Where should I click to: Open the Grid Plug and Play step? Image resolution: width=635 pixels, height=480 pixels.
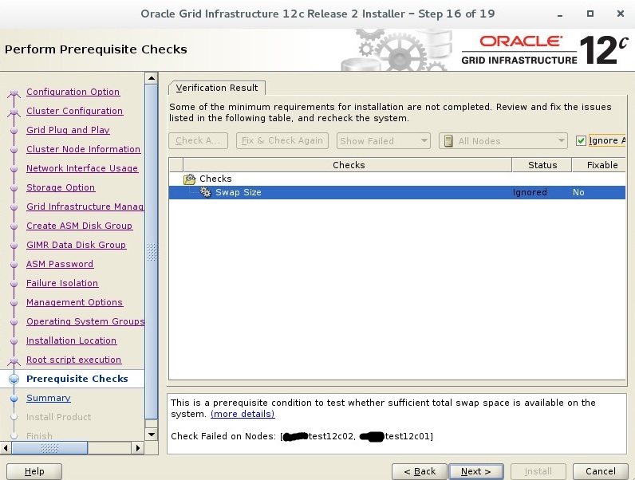[68, 130]
